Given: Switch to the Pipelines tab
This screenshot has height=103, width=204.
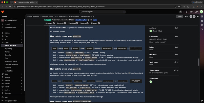Looking at the screenshot, I should 73,23.
